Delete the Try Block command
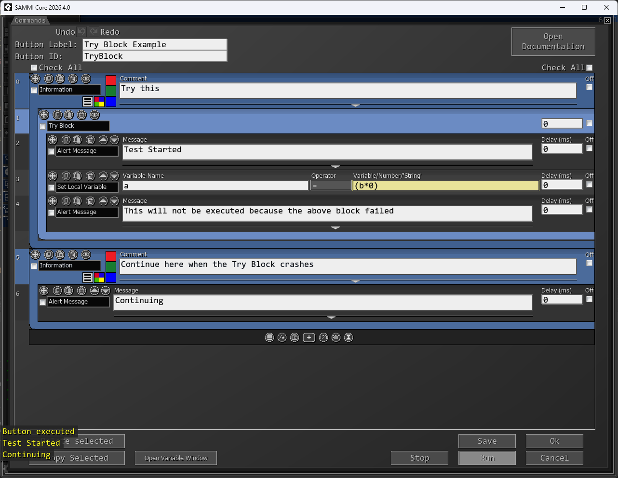The height and width of the screenshot is (478, 618). [x=81, y=115]
